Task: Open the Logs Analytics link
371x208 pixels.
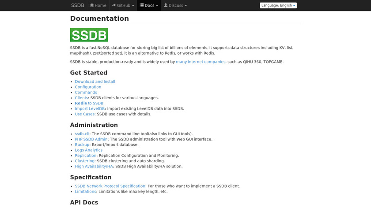Action: click(88, 150)
